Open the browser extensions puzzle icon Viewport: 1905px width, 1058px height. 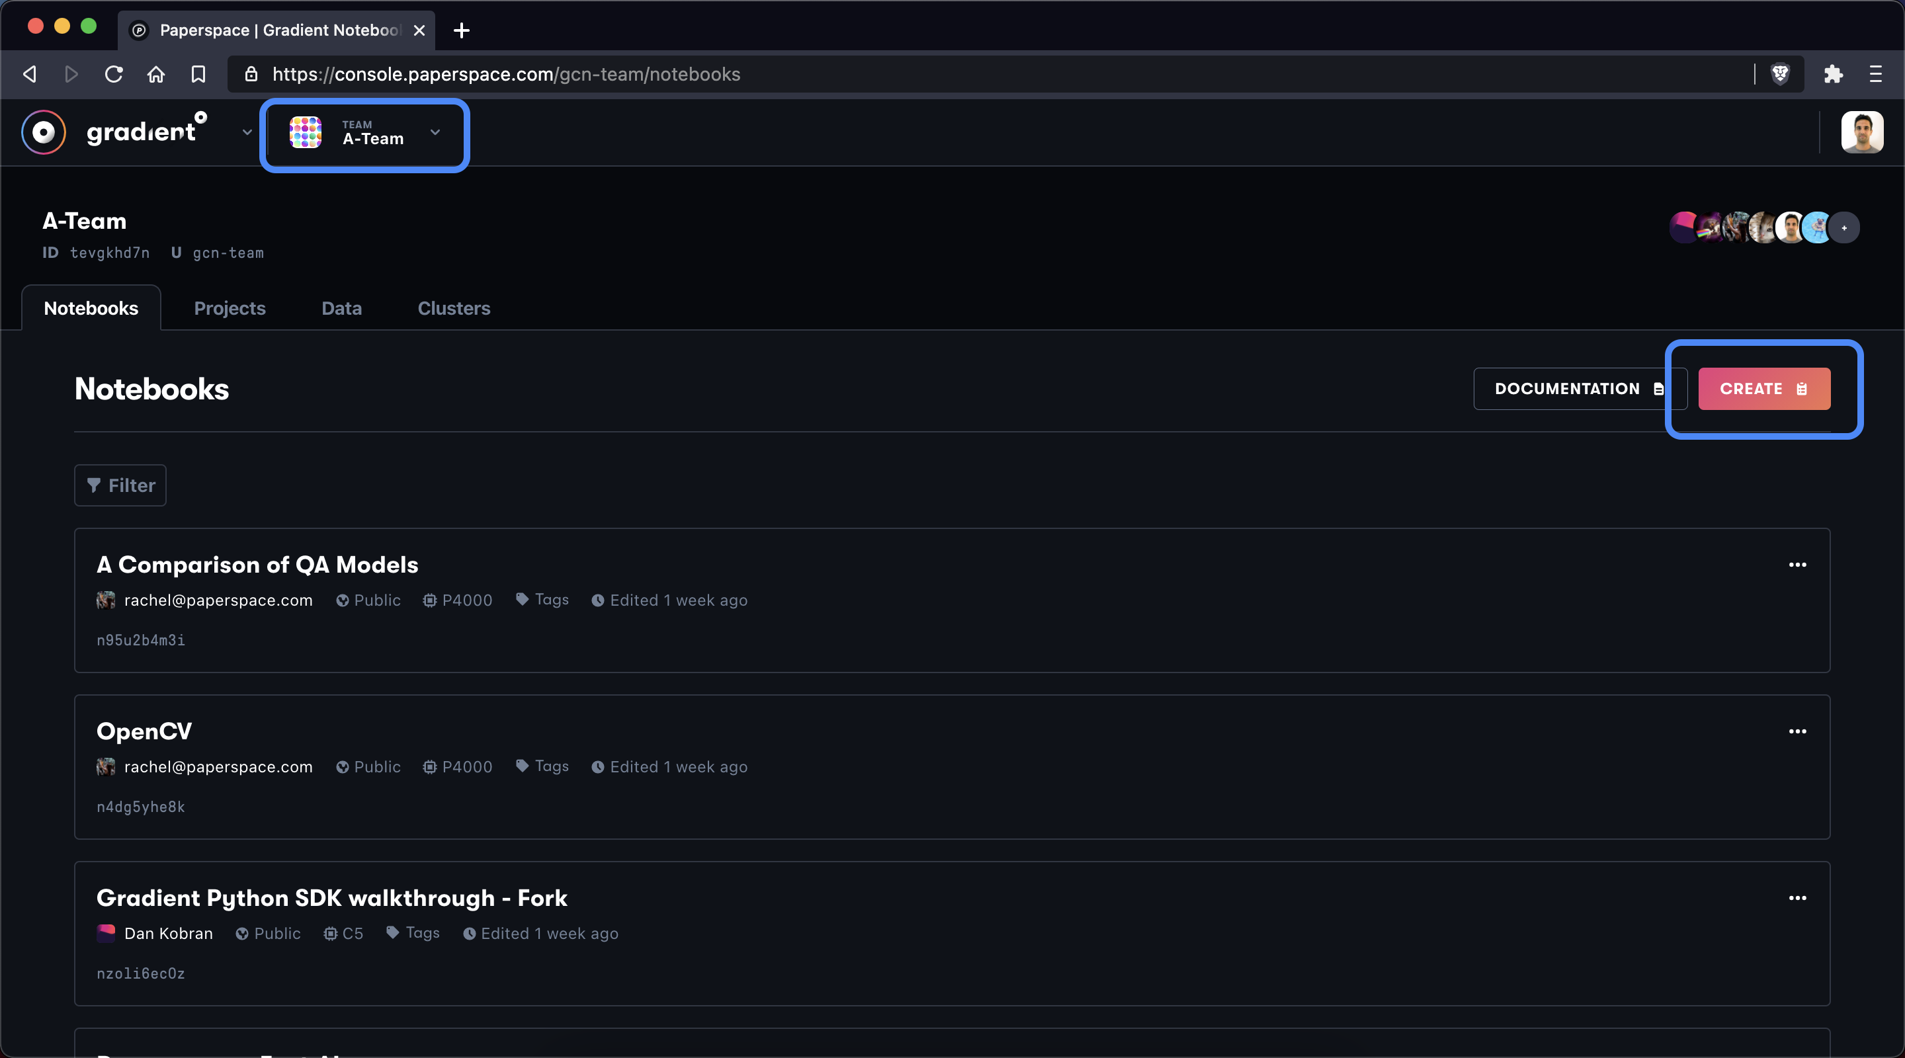coord(1834,74)
